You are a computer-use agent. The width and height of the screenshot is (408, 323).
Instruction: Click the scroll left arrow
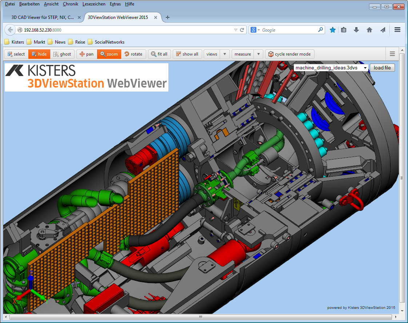pyautogui.click(x=6, y=317)
